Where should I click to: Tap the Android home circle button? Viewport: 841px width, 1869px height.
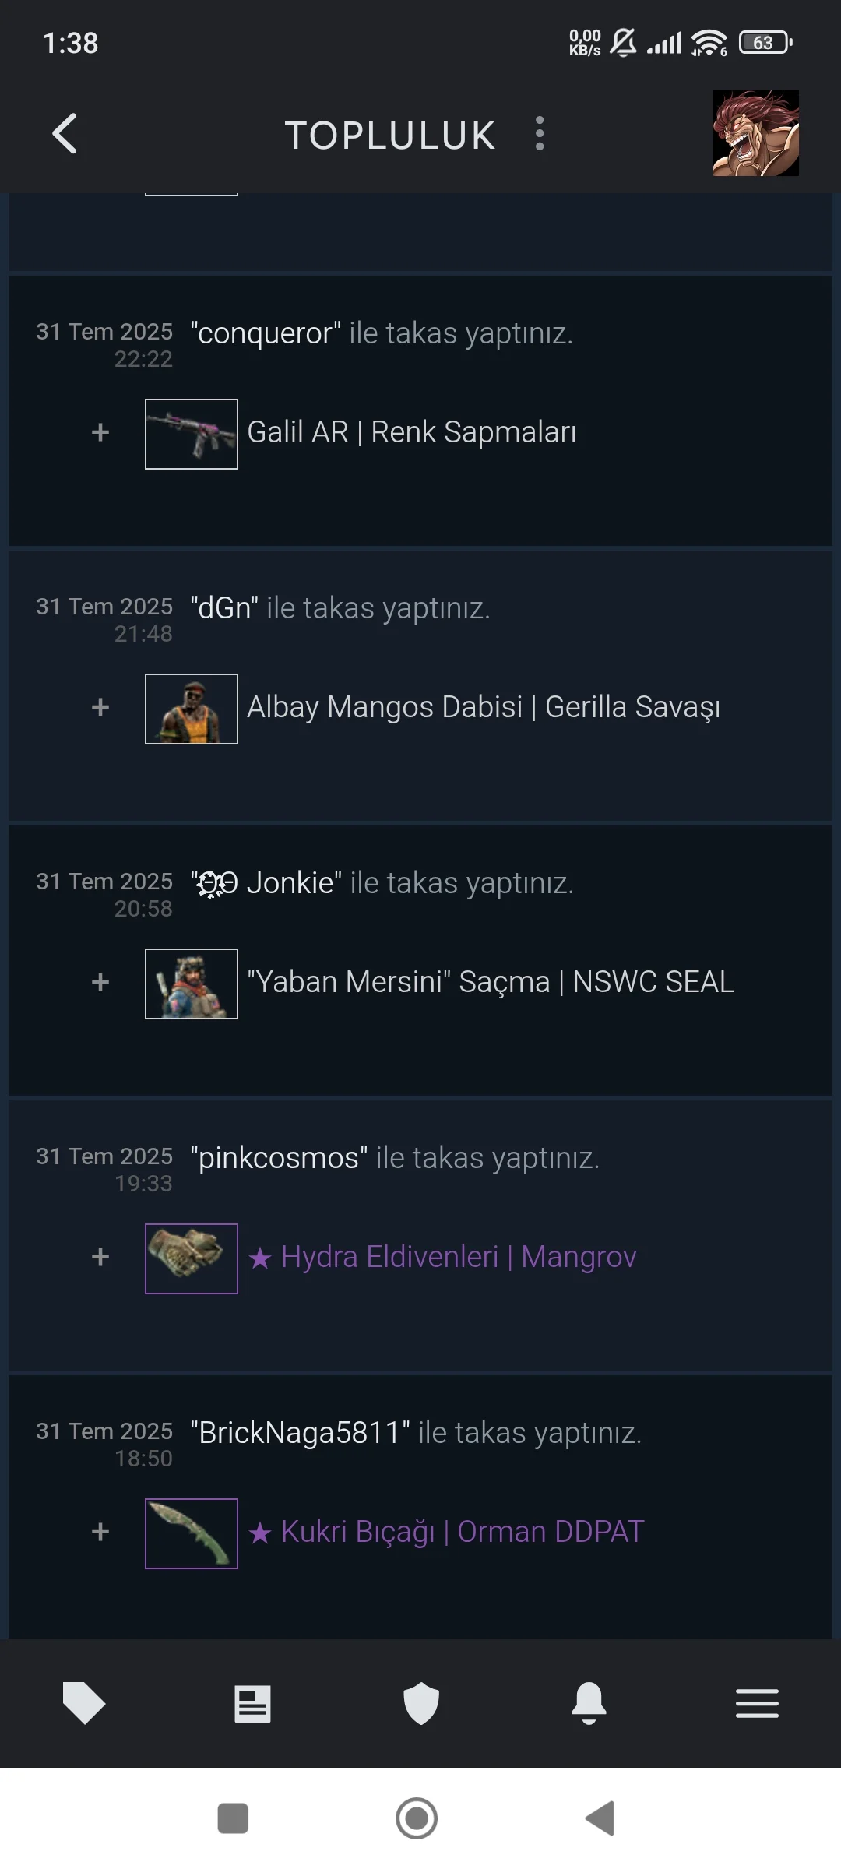417,1818
